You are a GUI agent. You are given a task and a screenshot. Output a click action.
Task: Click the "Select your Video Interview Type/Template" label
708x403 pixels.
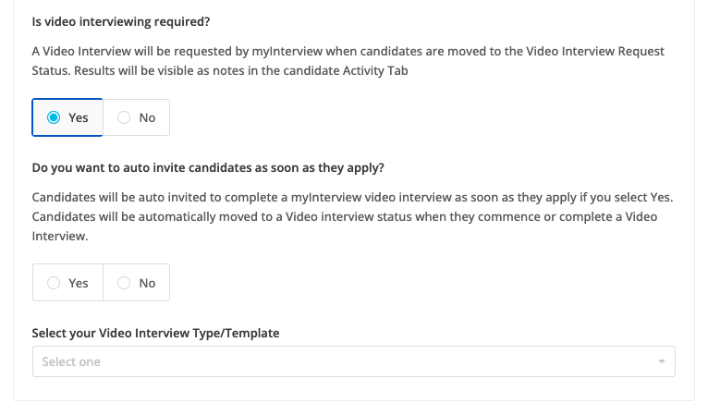pyautogui.click(x=155, y=333)
